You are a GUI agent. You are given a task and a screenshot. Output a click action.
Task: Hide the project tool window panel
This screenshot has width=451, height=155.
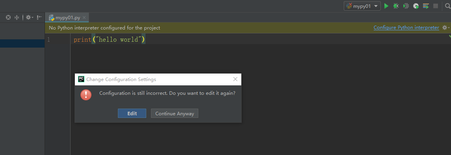click(39, 18)
